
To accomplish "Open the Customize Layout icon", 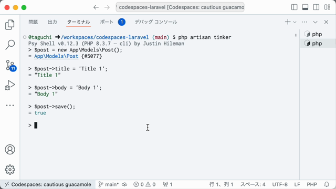I will [327, 7].
